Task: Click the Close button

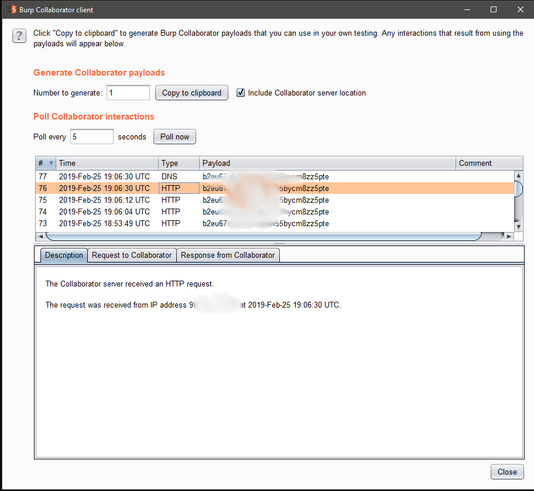Action: (x=507, y=472)
